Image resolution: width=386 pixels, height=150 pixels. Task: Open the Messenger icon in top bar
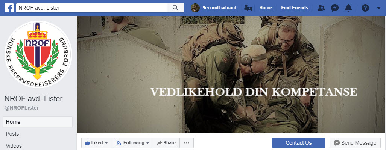tap(335, 8)
